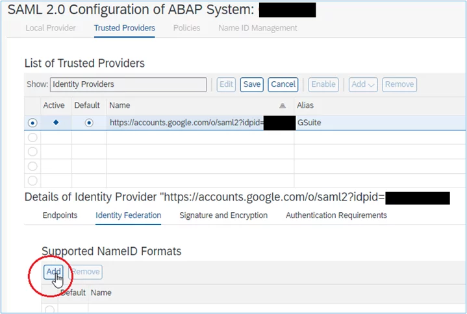This screenshot has height=314, width=467.
Task: Click the GSuite alias cell
Action: point(380,123)
